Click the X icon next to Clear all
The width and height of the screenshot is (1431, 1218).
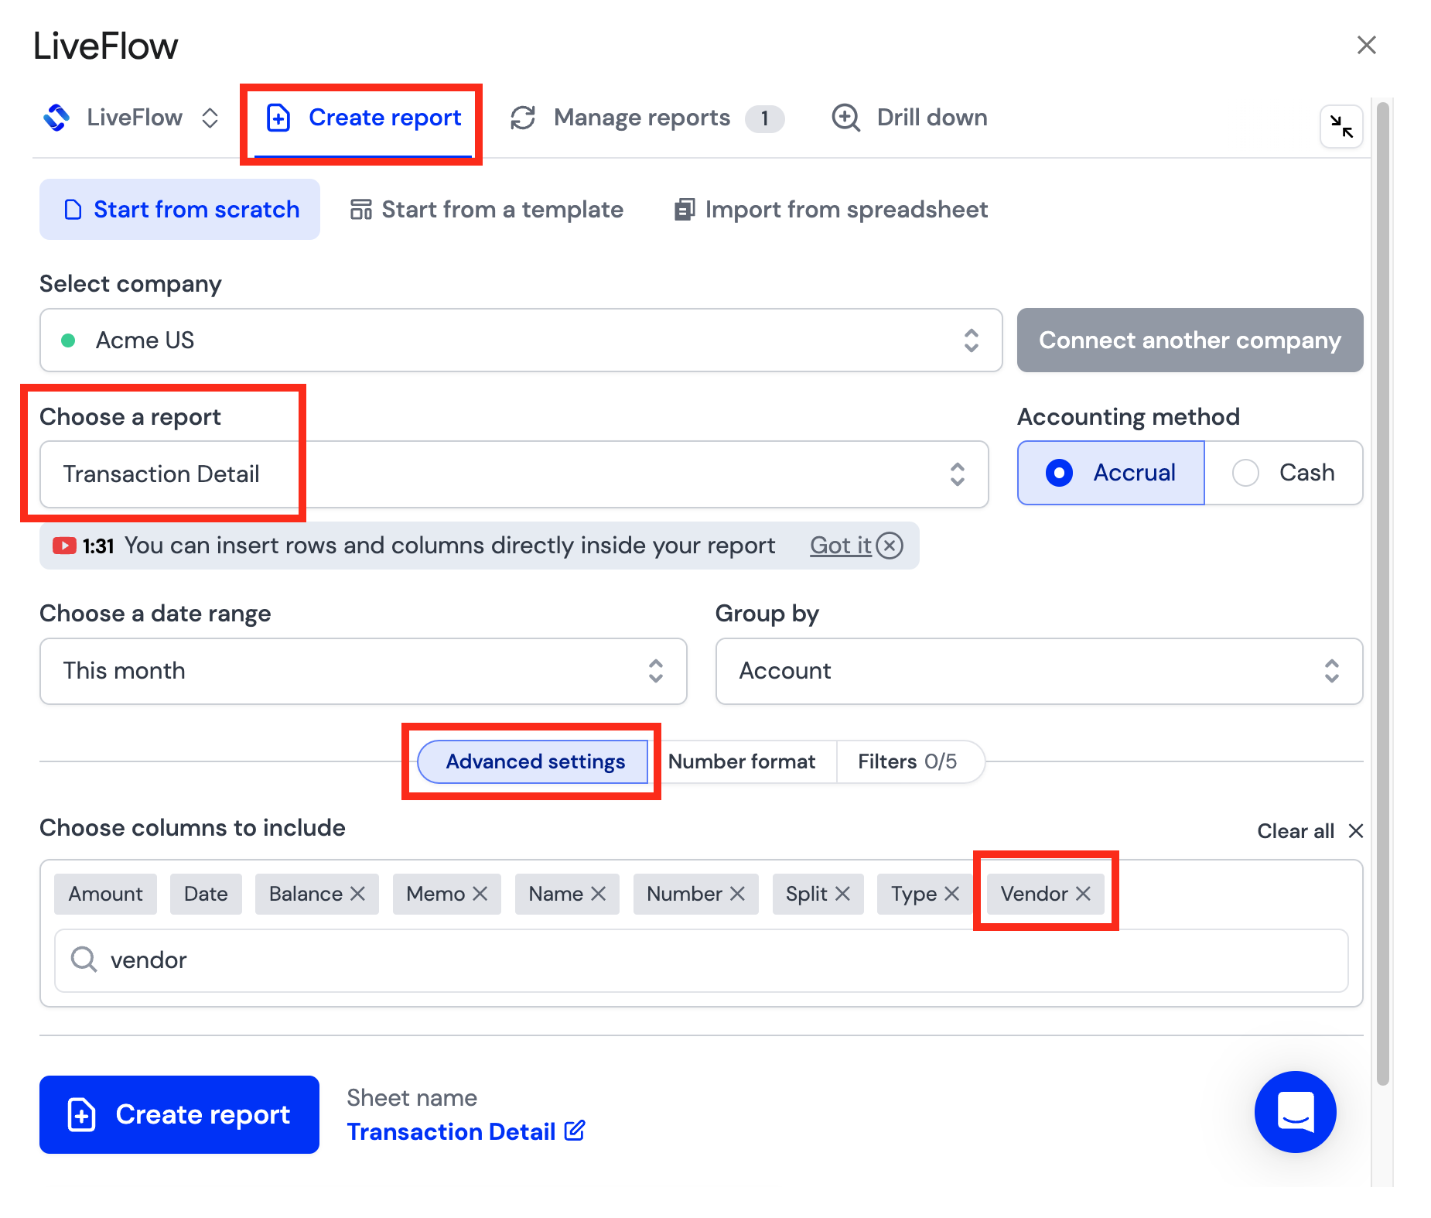1355,831
